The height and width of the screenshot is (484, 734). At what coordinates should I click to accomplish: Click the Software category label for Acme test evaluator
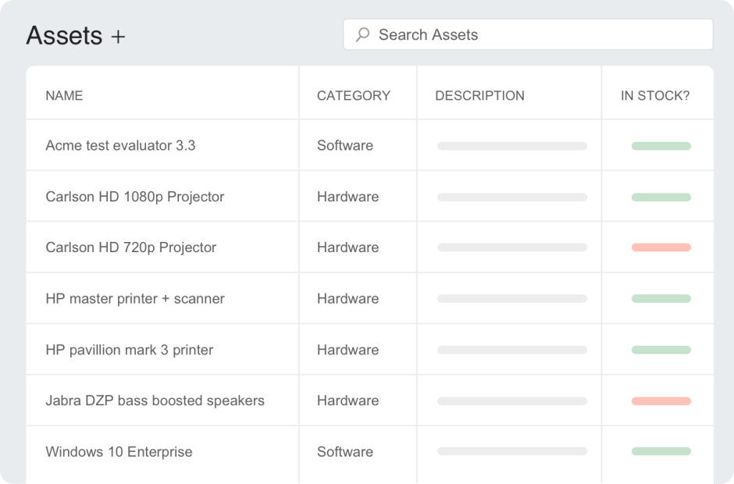[344, 145]
